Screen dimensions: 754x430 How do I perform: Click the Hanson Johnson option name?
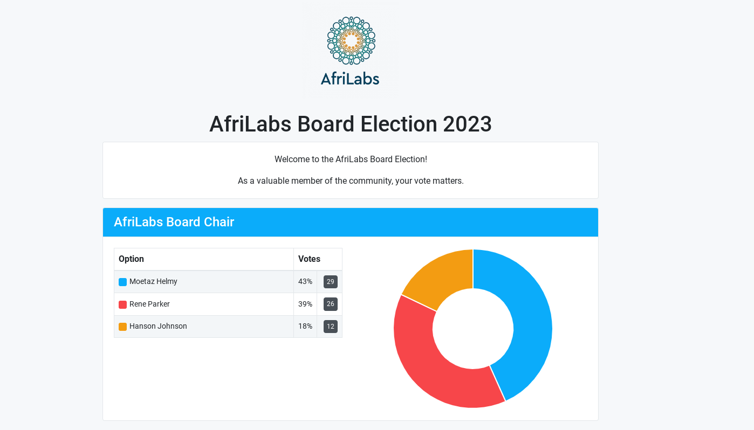158,326
